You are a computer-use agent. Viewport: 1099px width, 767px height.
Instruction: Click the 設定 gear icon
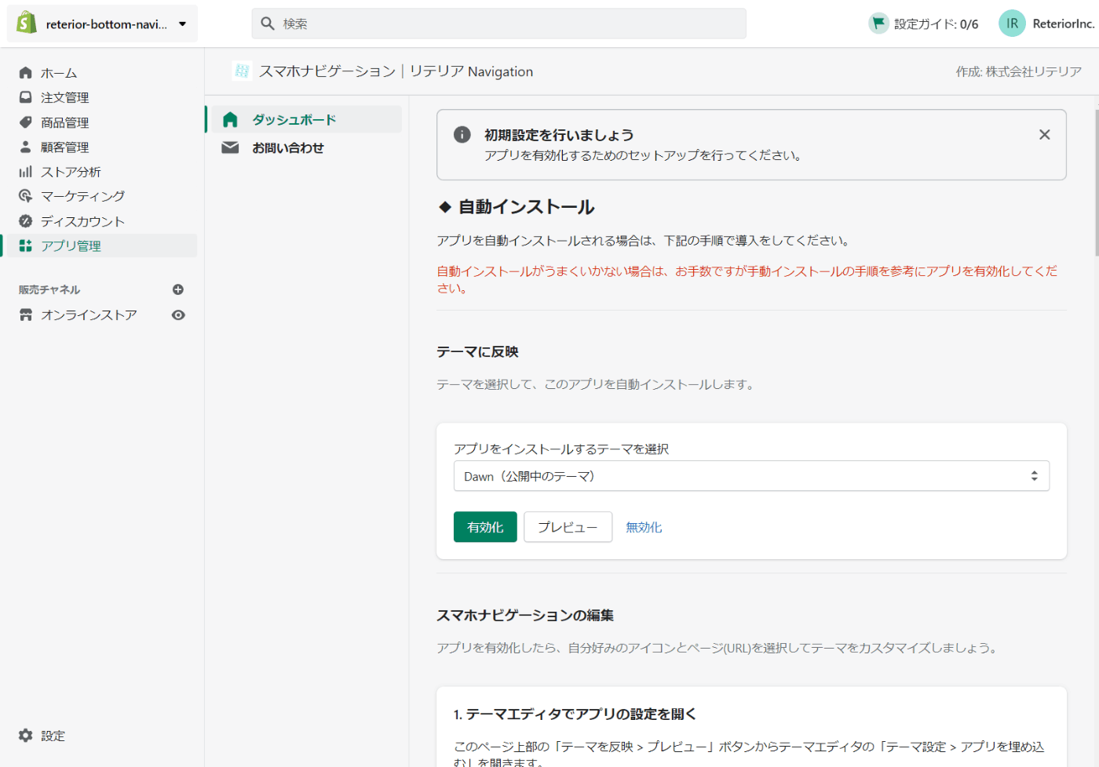(x=26, y=736)
